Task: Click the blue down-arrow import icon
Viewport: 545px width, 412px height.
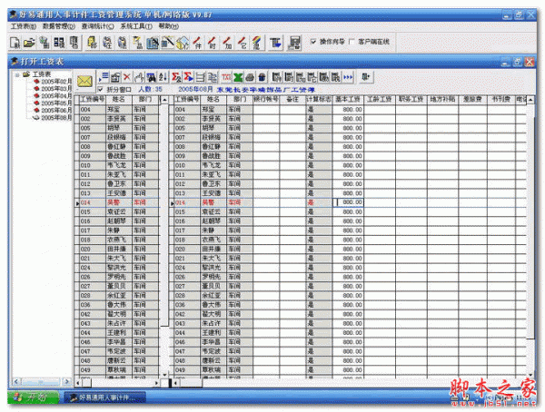Action: (x=275, y=43)
